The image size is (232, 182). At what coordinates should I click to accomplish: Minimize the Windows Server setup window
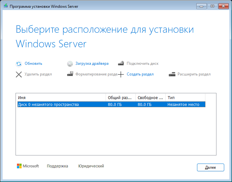coord(201,6)
